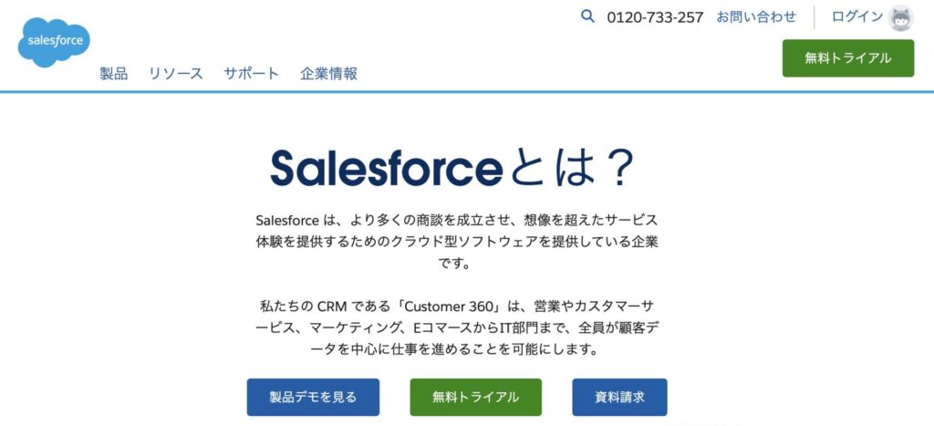
Task: Open search with the magnifier icon
Action: click(587, 16)
